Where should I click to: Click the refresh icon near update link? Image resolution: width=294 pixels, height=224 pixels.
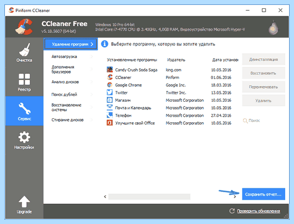click(x=232, y=211)
